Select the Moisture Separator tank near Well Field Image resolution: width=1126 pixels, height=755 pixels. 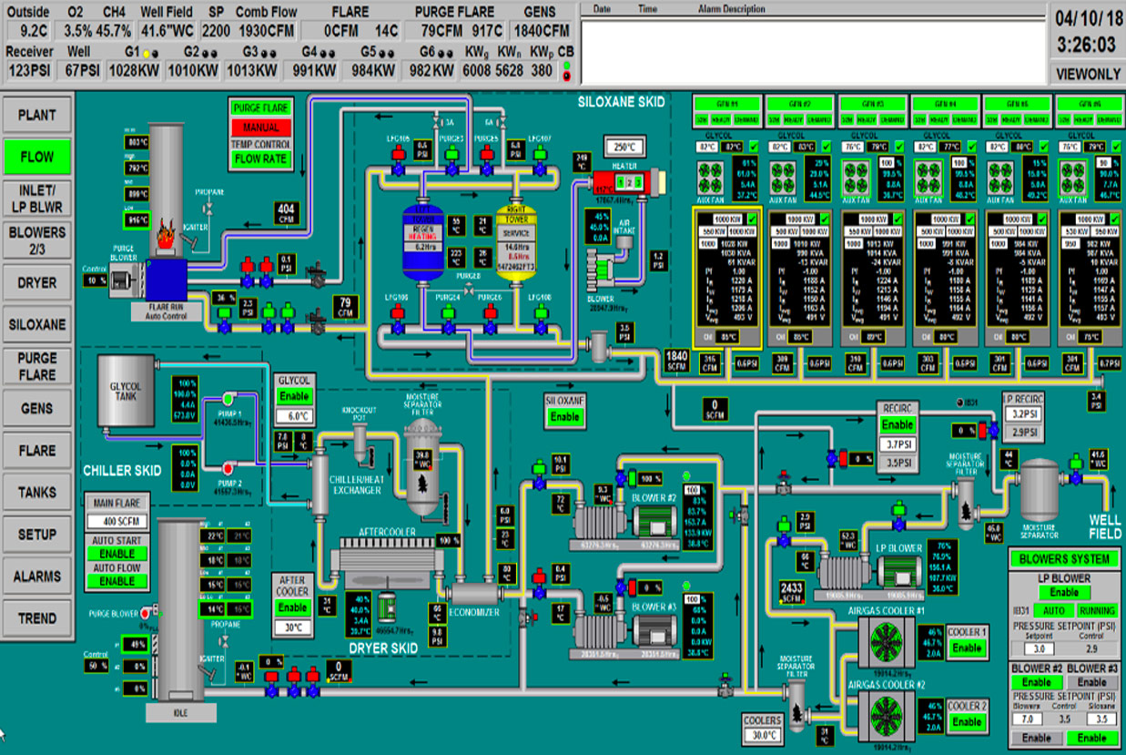pyautogui.click(x=1040, y=490)
